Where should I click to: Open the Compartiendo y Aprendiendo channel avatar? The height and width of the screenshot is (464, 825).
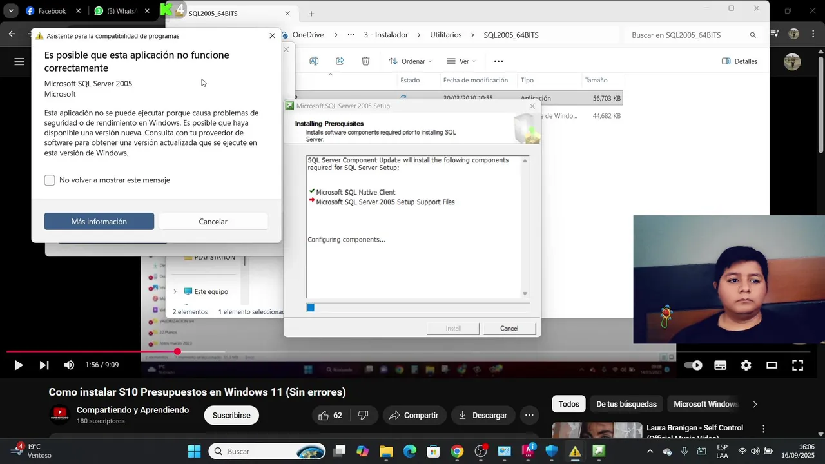60,415
